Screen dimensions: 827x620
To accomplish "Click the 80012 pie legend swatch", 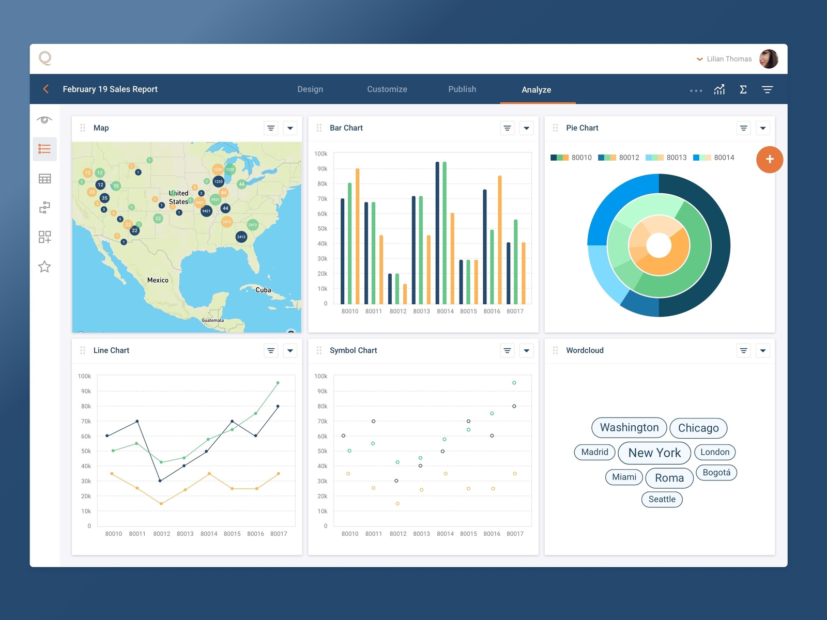I will pyautogui.click(x=607, y=158).
